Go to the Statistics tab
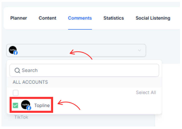Image resolution: width=182 pixels, height=129 pixels. pyautogui.click(x=114, y=18)
